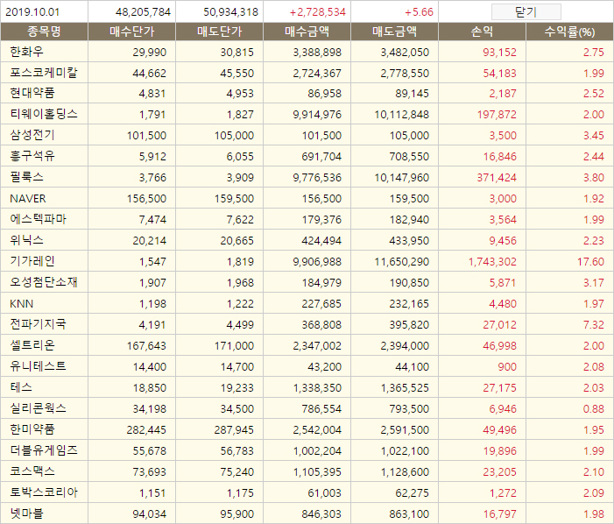Image resolution: width=614 pixels, height=524 pixels.
Task: Click the 매도금액 column header
Action: point(395,32)
